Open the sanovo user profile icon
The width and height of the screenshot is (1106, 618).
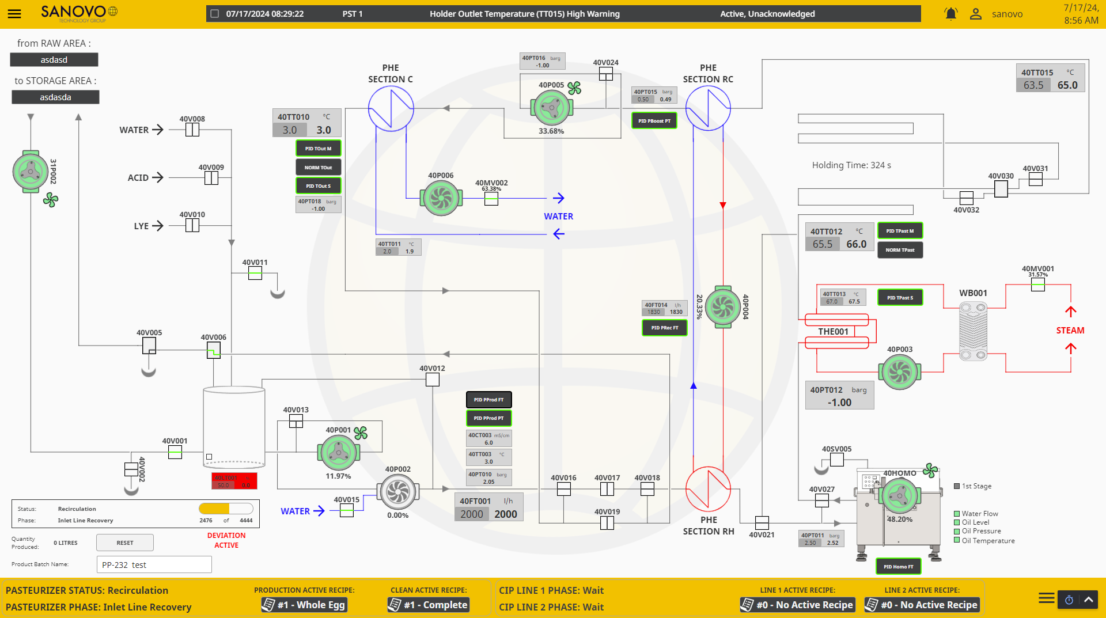point(976,13)
